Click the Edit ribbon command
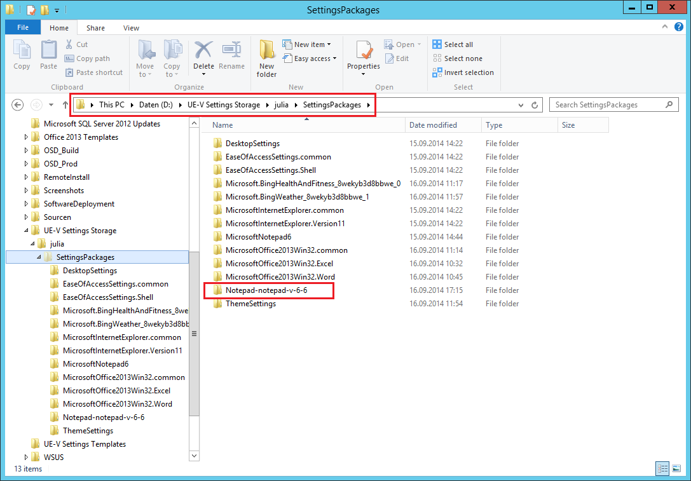The height and width of the screenshot is (481, 691). [397, 58]
